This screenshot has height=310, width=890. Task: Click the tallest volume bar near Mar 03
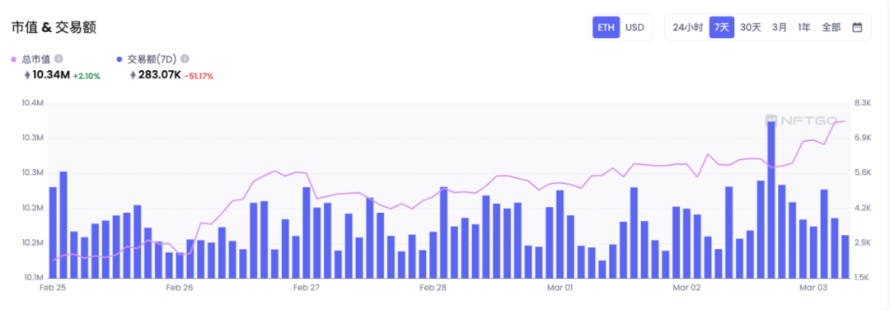[771, 200]
